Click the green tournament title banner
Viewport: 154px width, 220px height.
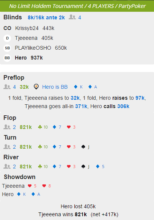(x=77, y=6)
